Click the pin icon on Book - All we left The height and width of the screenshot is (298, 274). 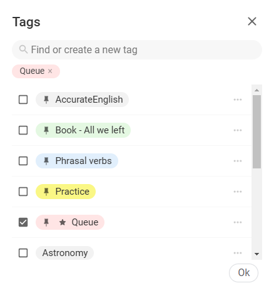(x=46, y=130)
